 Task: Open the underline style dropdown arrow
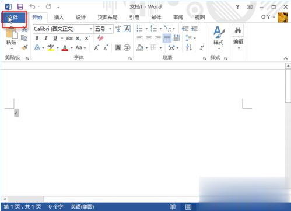pos(62,38)
